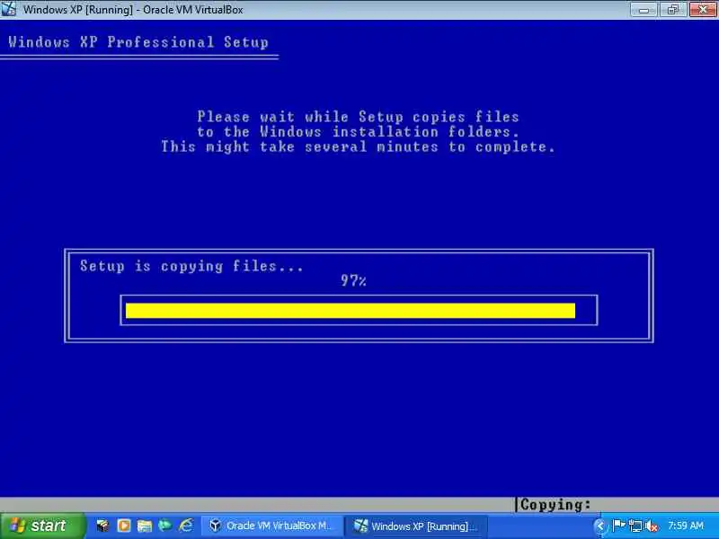Image resolution: width=719 pixels, height=539 pixels.
Task: Expand hidden tray icons with the chevron
Action: (x=599, y=526)
